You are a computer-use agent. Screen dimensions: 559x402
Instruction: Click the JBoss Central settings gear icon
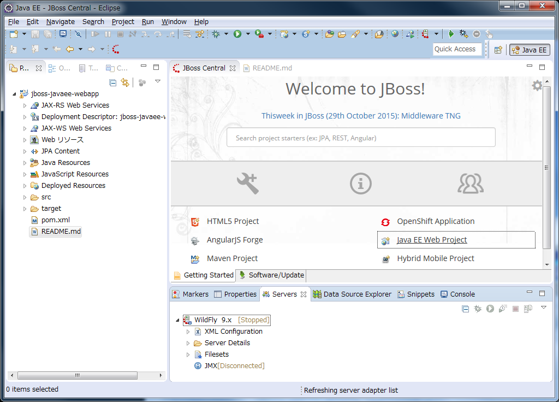537,86
